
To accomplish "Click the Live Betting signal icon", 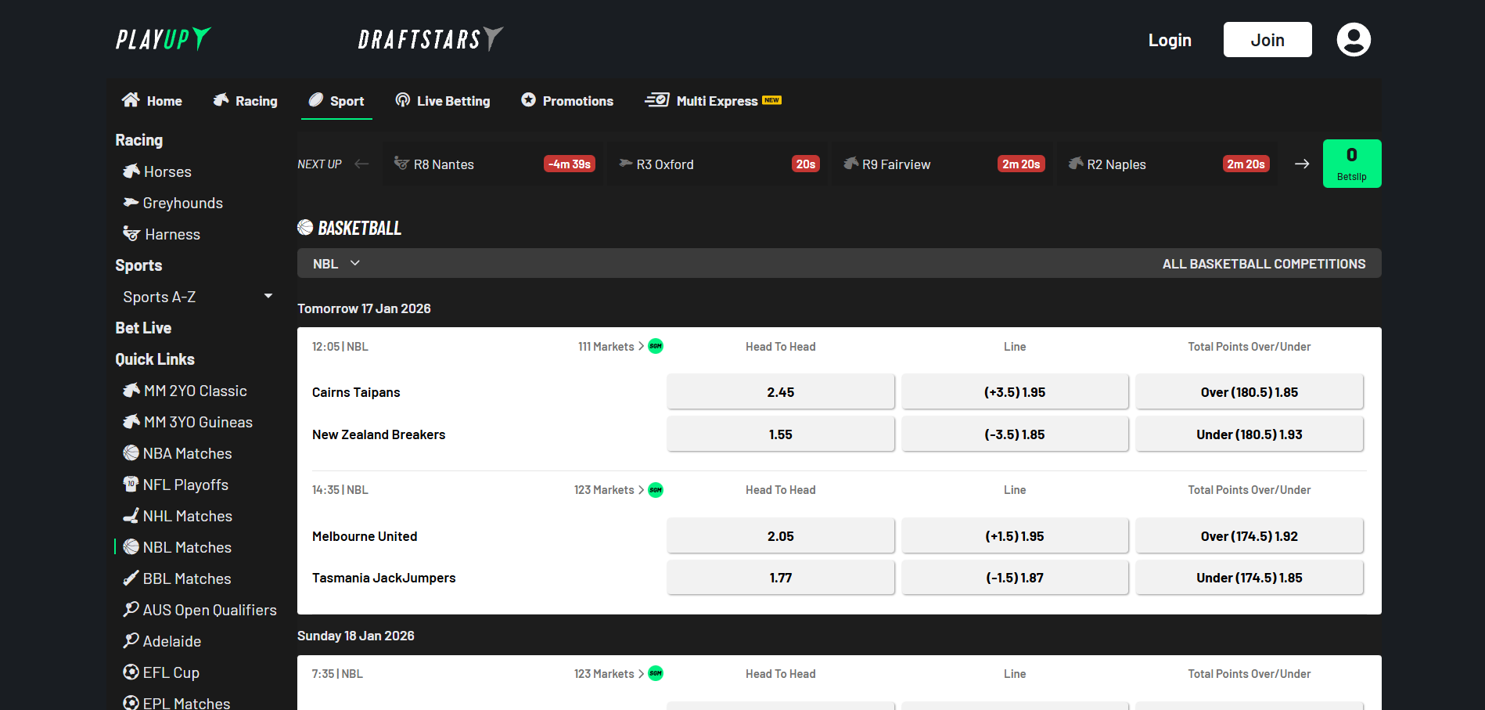I will click(403, 100).
